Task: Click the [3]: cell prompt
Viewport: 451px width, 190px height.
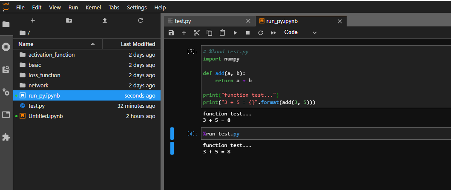Action: pos(192,52)
